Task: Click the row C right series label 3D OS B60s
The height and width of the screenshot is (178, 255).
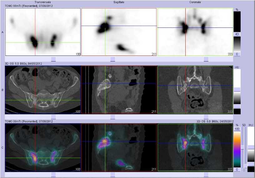Action: pos(215,121)
